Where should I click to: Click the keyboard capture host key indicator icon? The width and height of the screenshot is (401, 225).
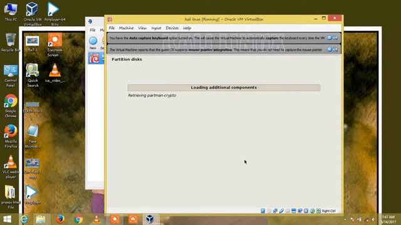tap(318, 211)
